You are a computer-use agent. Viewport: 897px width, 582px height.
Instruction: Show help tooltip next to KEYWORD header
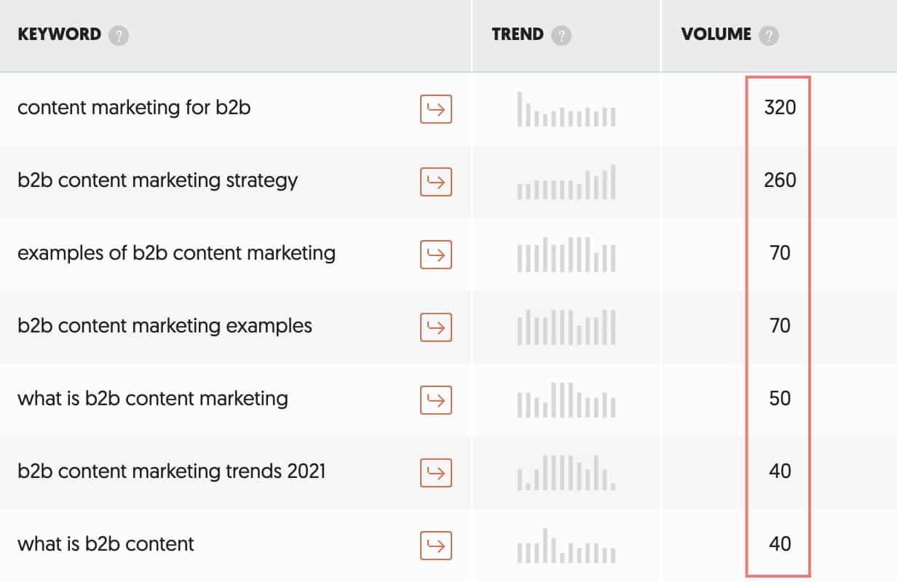coord(119,36)
